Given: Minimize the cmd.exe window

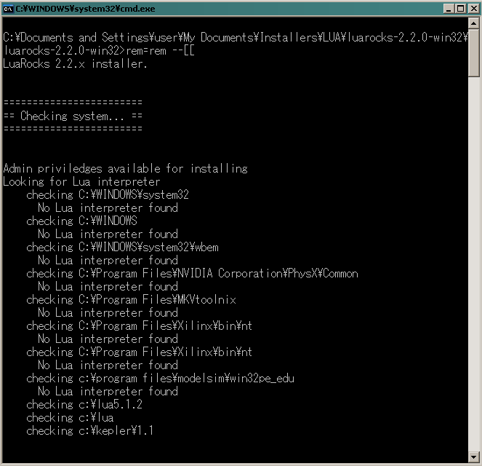Looking at the screenshot, I should click(449, 9).
